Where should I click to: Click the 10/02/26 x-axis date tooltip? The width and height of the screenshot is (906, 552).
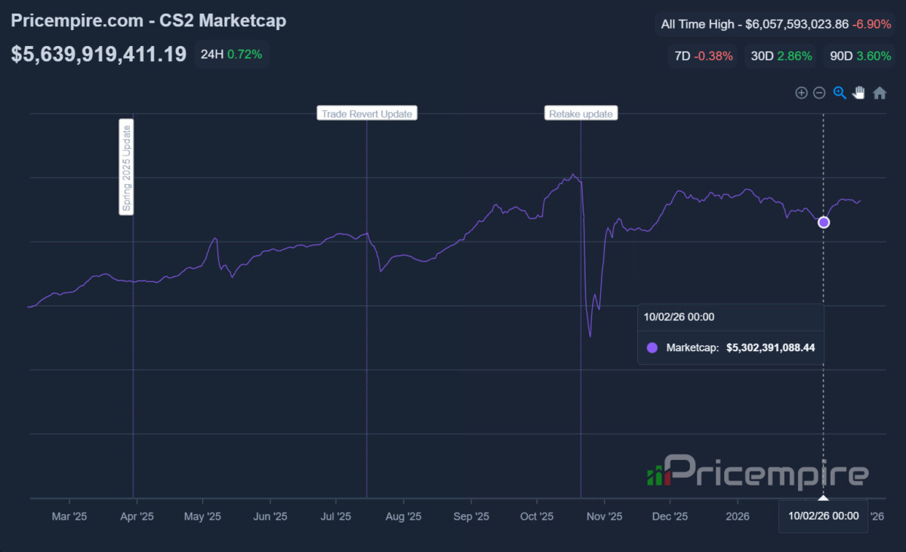[823, 517]
